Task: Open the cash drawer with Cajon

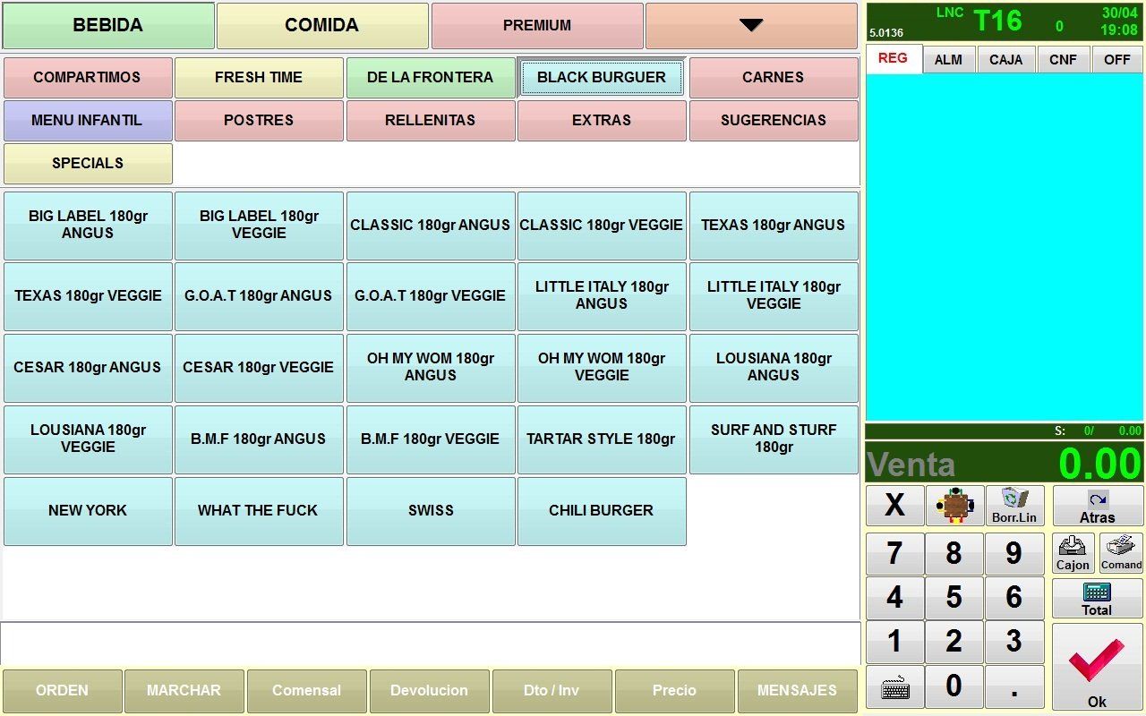Action: click(x=1073, y=553)
